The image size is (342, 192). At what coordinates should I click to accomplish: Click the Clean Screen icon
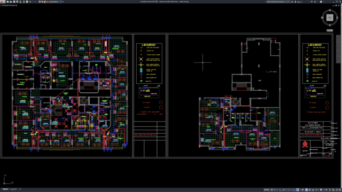337,190
